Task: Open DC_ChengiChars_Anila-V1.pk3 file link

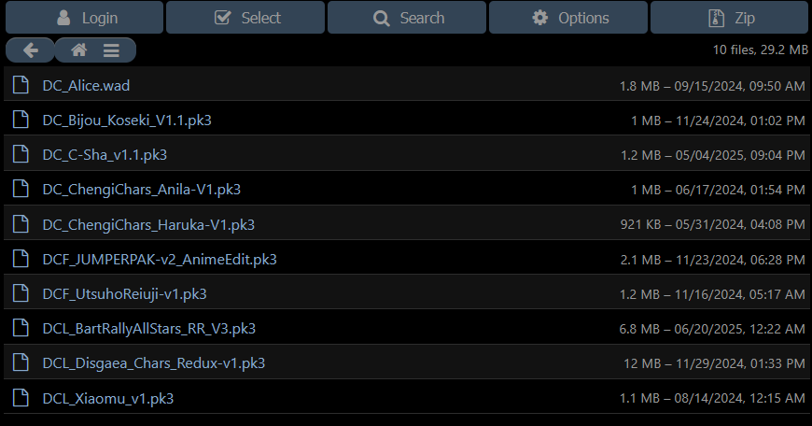Action: [x=141, y=190]
